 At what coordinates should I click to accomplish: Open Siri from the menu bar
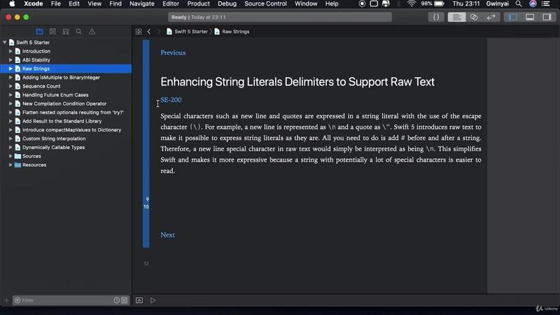point(533,3)
